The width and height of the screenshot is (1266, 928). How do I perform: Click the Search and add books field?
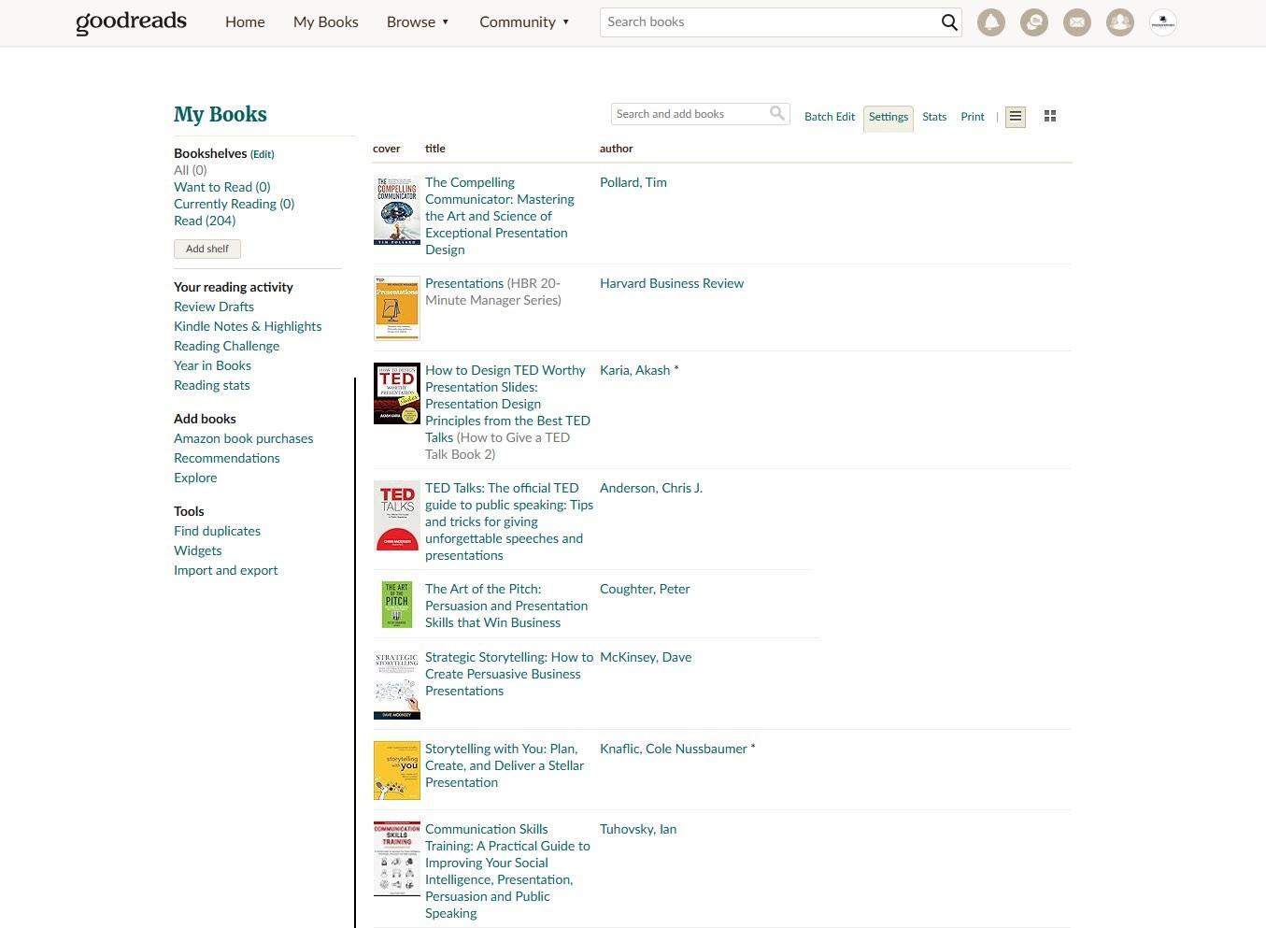pyautogui.click(x=690, y=114)
